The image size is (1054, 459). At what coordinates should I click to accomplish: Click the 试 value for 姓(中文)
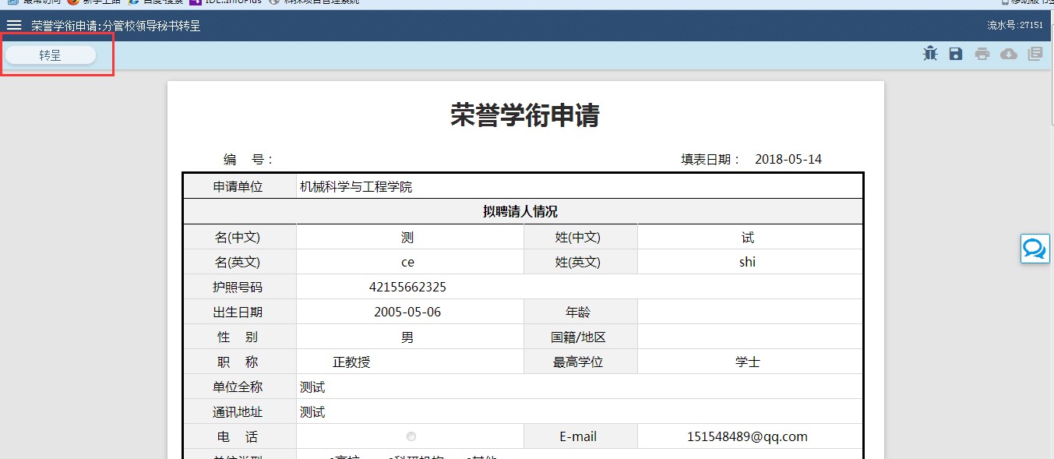pos(748,237)
